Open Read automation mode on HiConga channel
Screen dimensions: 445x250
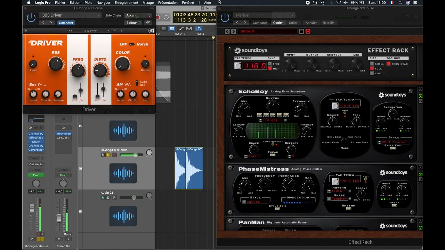36,175
